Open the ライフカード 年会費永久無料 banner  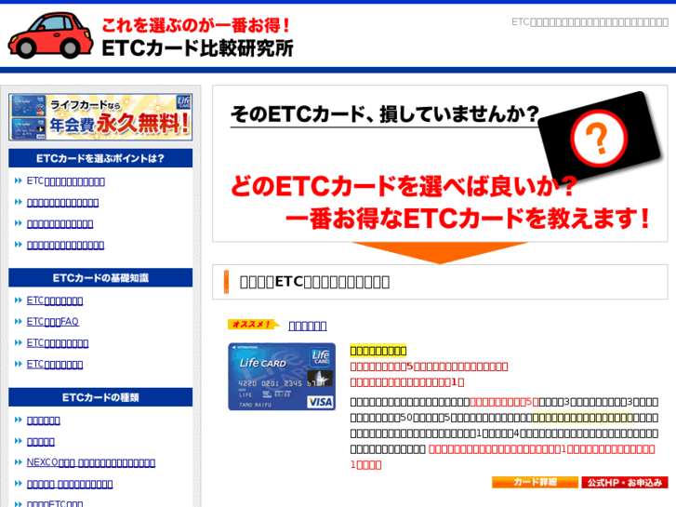pos(100,117)
